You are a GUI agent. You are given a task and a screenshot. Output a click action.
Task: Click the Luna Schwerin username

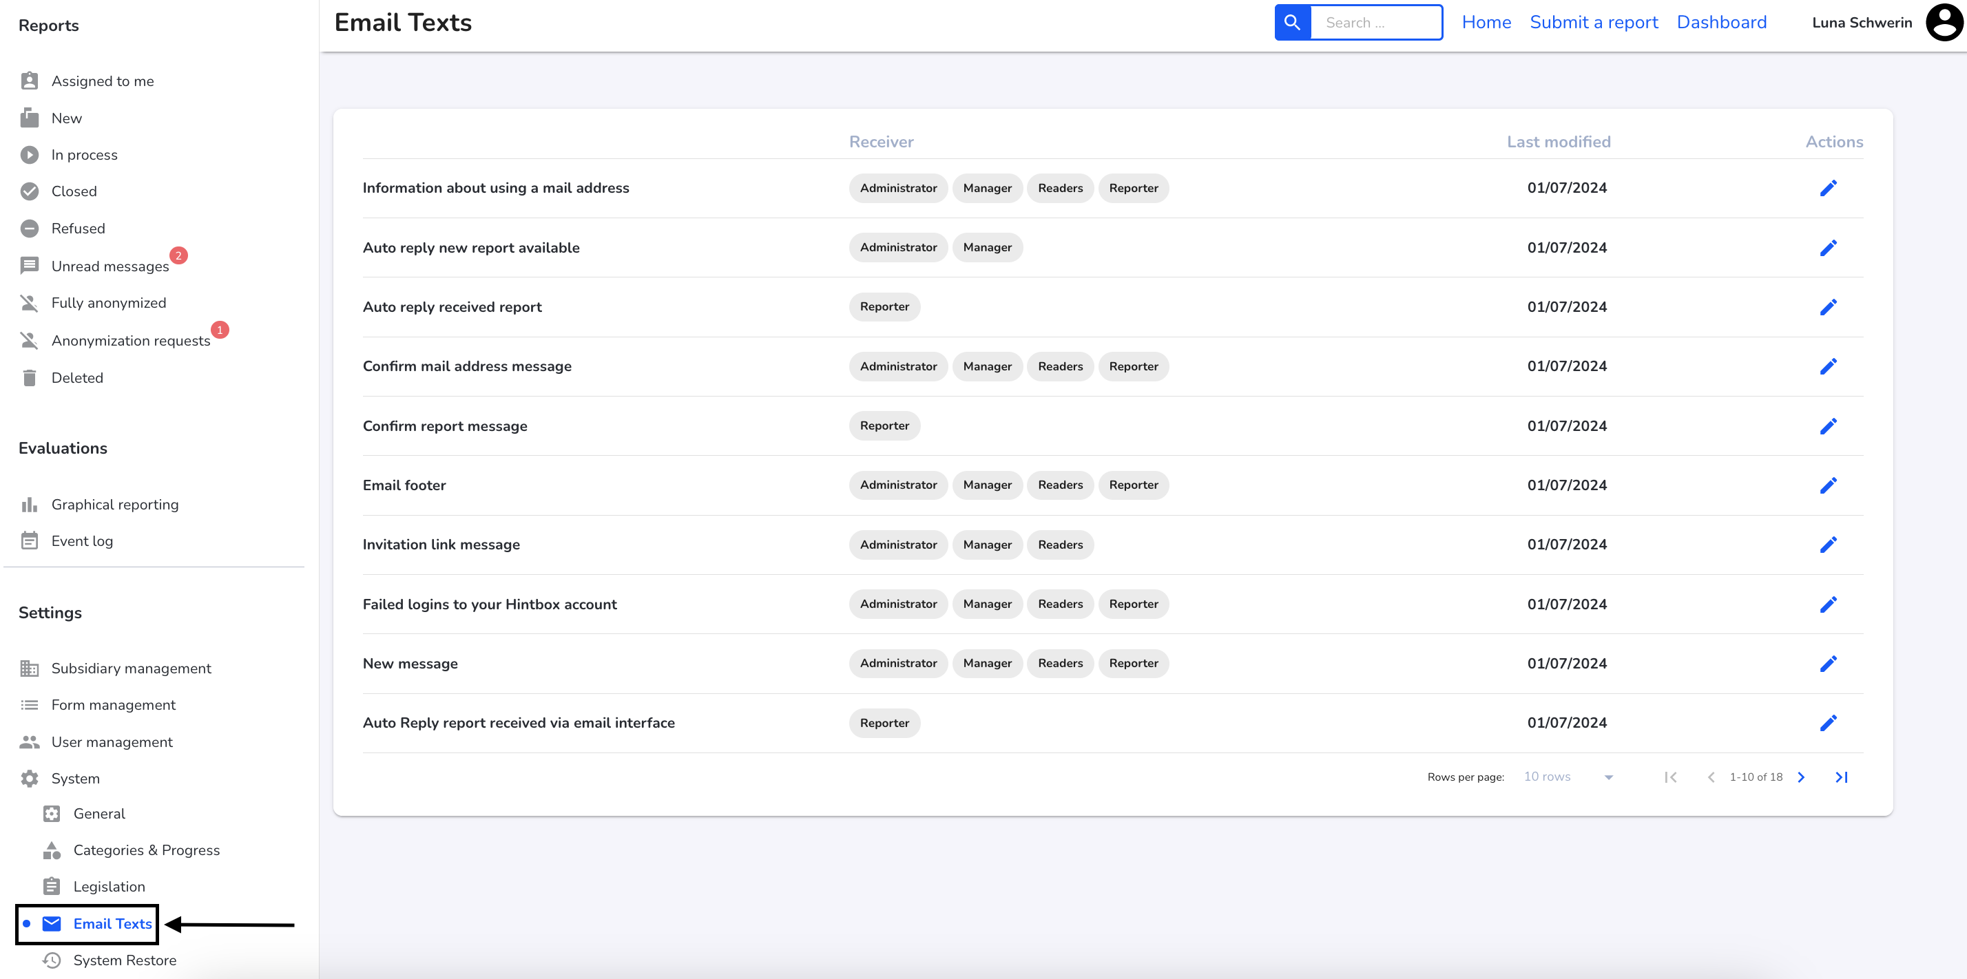coord(1862,22)
